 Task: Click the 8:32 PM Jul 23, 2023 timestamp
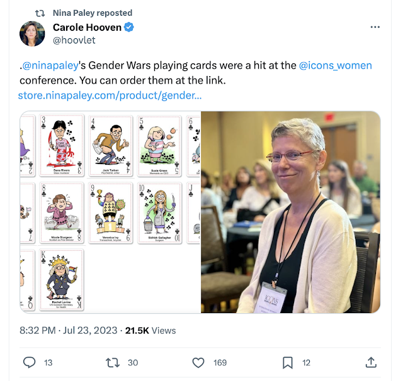[69, 331]
